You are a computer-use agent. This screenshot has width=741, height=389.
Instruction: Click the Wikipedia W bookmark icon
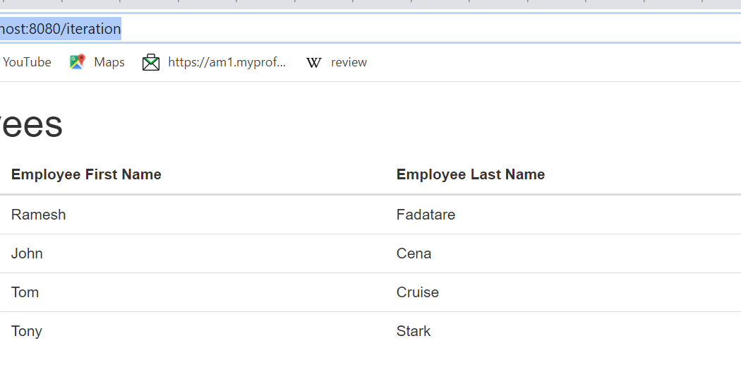314,62
